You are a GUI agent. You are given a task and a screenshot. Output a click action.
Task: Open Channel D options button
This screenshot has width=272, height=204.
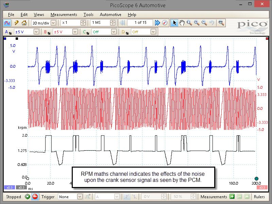coord(125,32)
